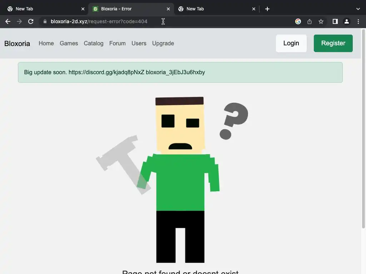Focus the address bar URL
The image size is (366, 274).
[99, 21]
